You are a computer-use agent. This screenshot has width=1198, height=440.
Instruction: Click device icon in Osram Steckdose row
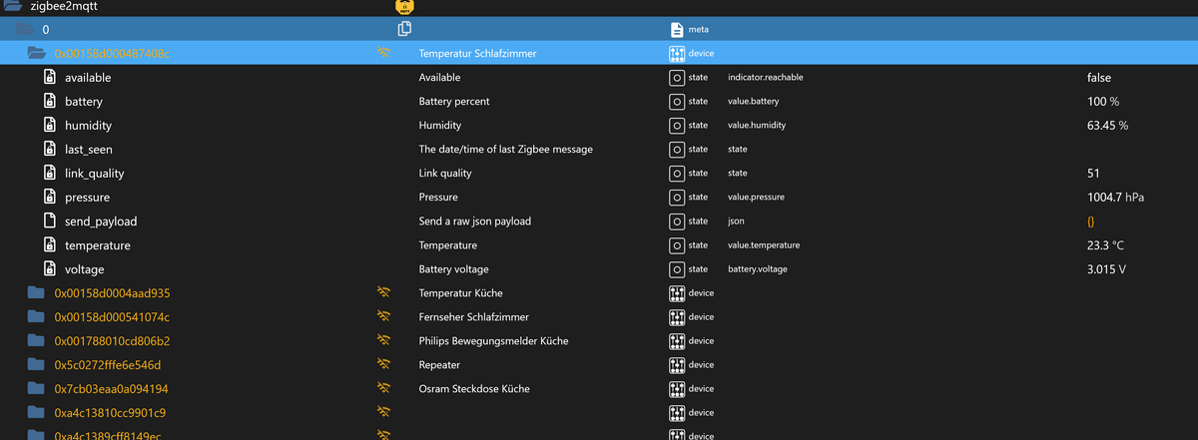click(x=677, y=388)
